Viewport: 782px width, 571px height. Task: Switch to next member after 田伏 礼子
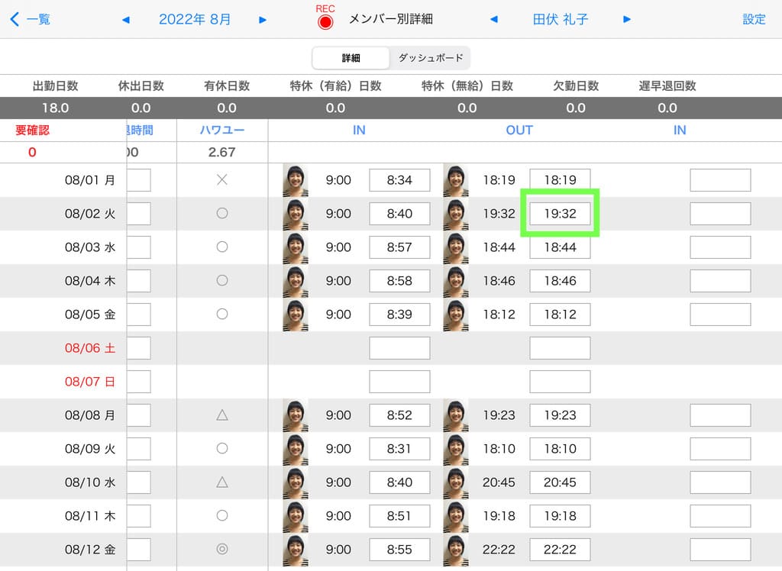click(x=627, y=20)
